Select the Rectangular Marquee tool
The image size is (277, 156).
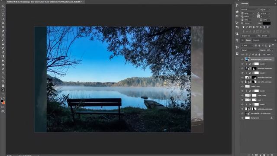point(3,10)
